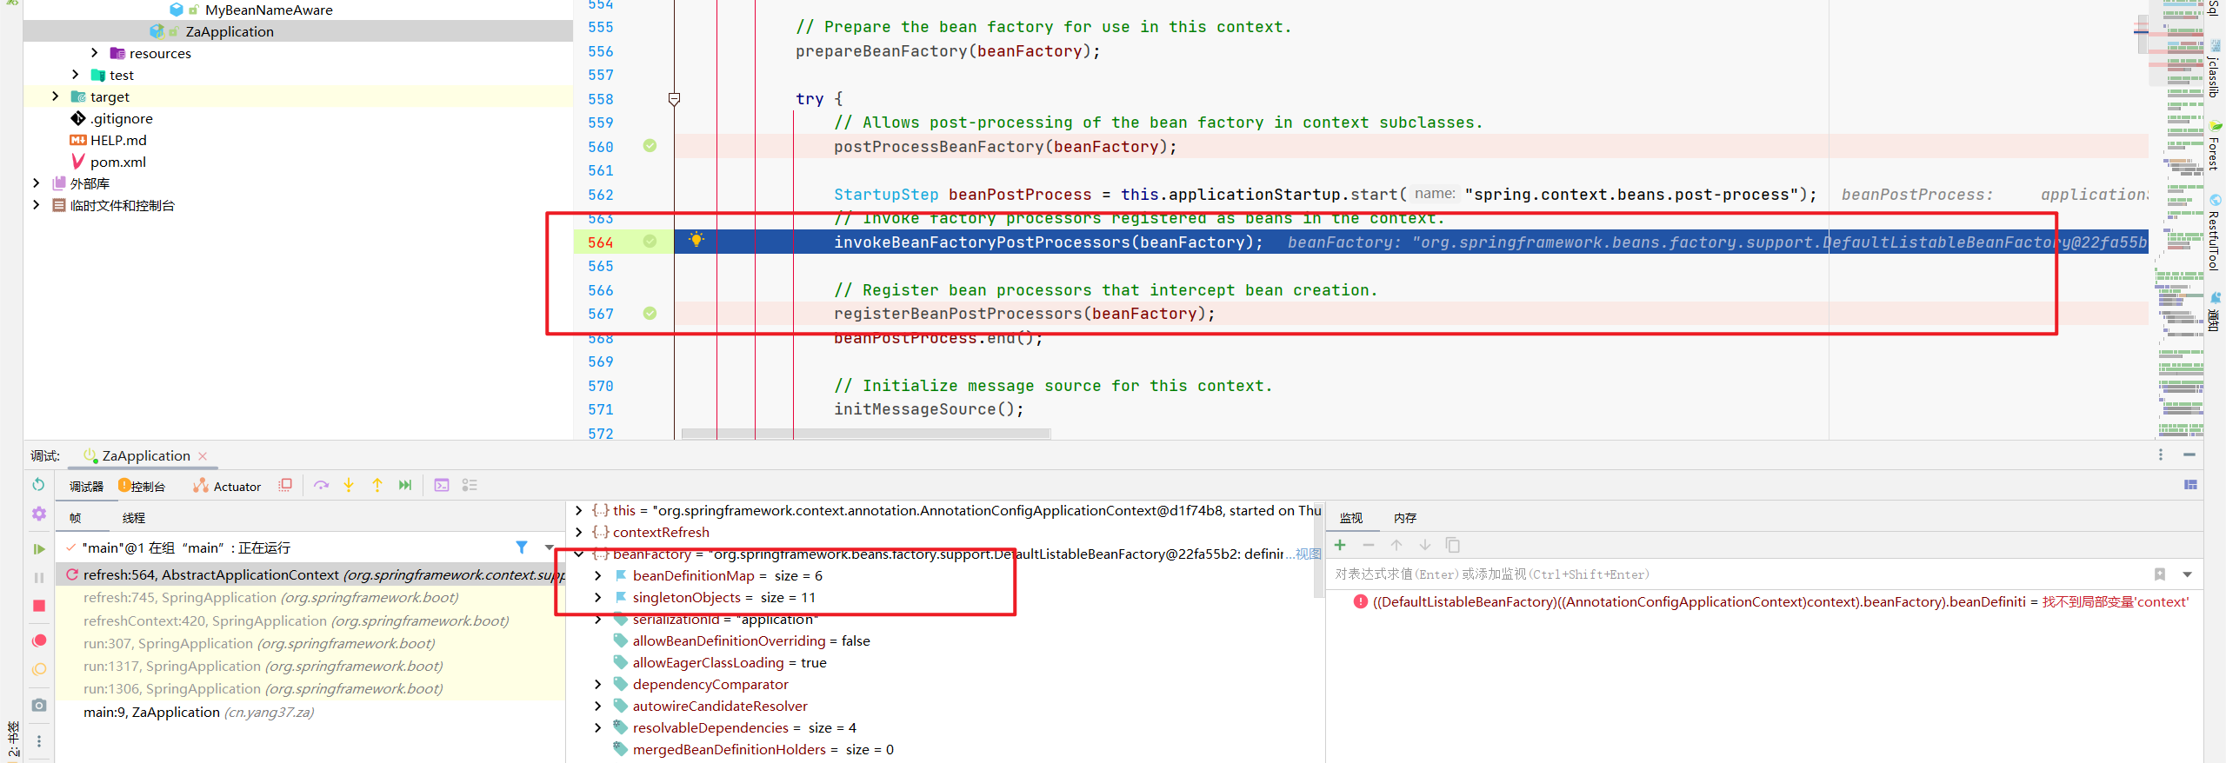Switch to the 控制台 console tab
The height and width of the screenshot is (763, 2226).
point(142,487)
